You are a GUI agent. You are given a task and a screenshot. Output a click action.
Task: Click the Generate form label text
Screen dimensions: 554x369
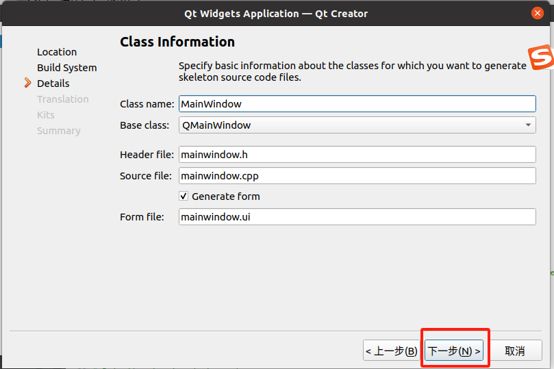(x=226, y=196)
